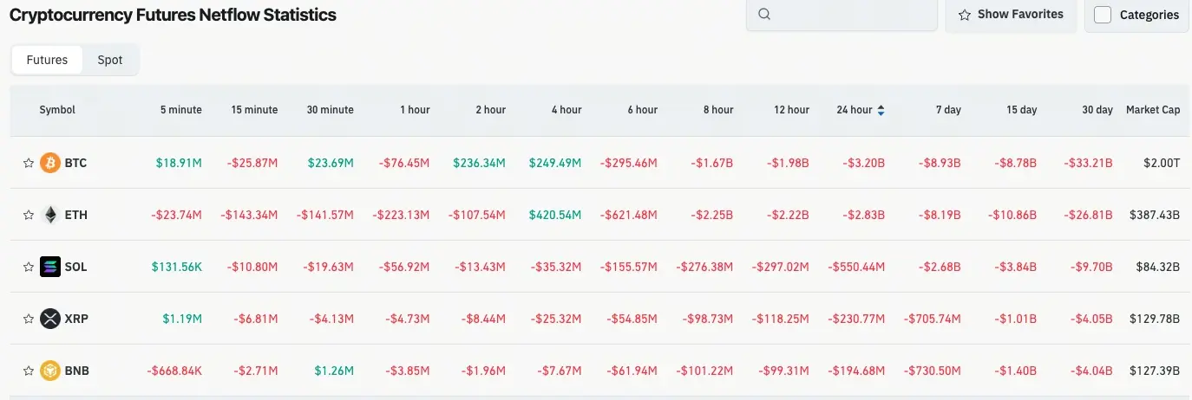Click the Bitcoin coin logo icon
The image size is (1192, 400).
tap(50, 163)
